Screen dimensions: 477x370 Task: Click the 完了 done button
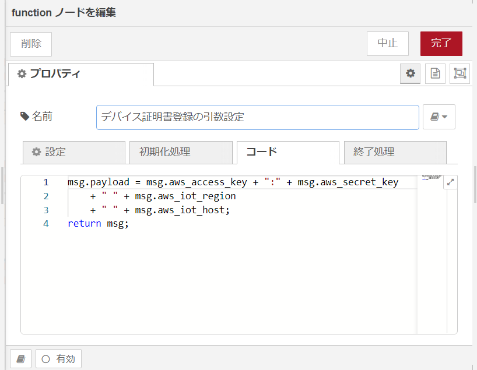tap(441, 44)
